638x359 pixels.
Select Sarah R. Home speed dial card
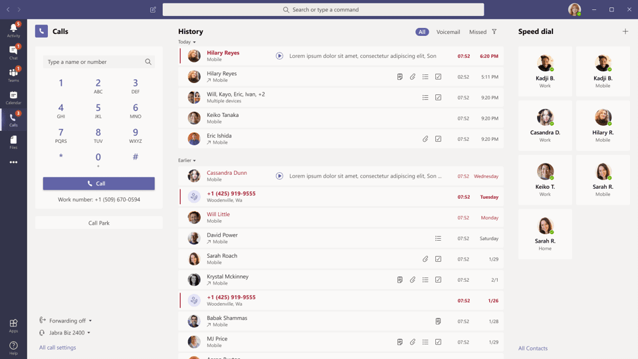point(545,234)
